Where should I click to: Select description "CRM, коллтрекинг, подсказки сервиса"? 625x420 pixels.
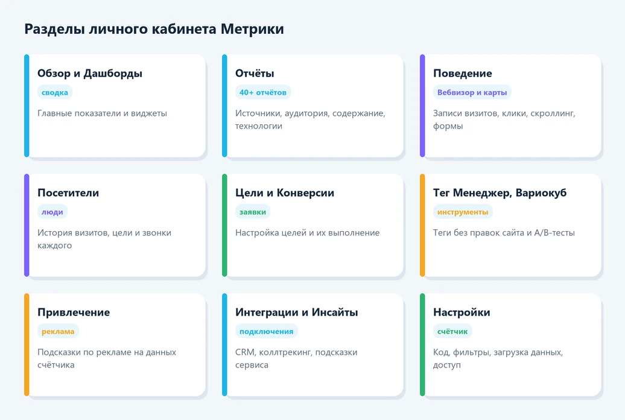pyautogui.click(x=296, y=358)
